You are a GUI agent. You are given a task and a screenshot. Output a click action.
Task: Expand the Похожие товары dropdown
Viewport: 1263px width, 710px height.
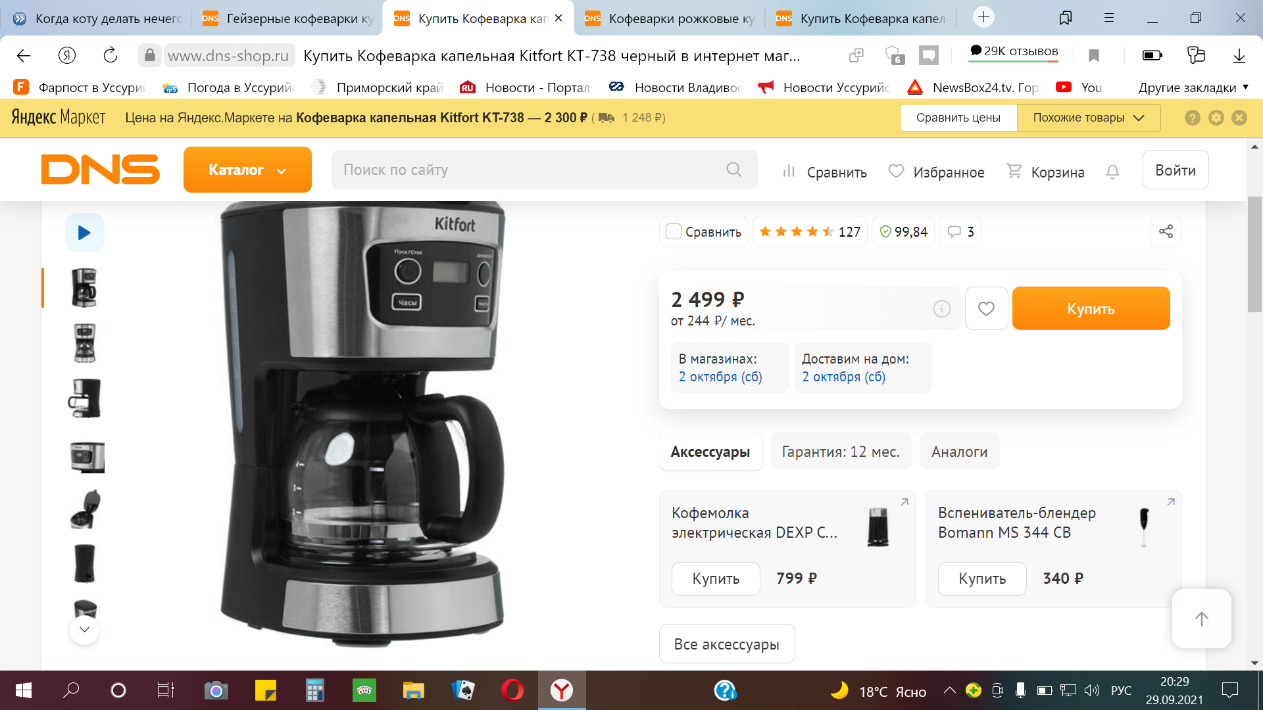(1088, 118)
